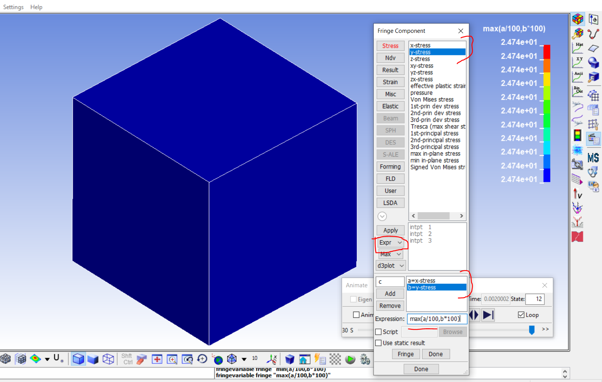Viewport: 602px width, 382px height.
Task: Click the Fringe button
Action: tap(405, 354)
